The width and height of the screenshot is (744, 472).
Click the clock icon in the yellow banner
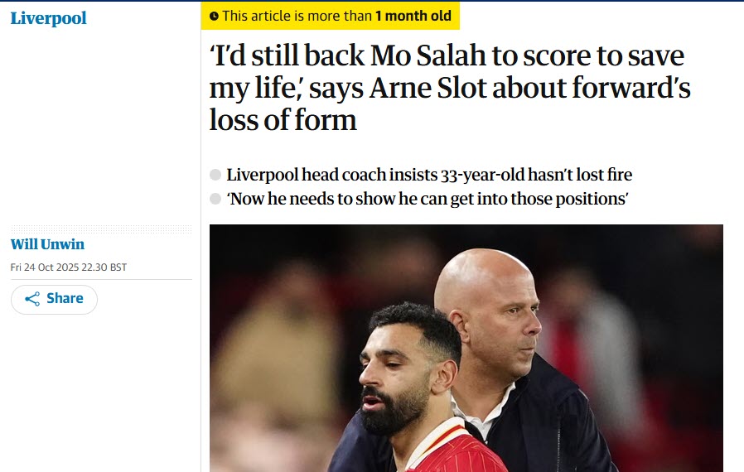(x=215, y=16)
